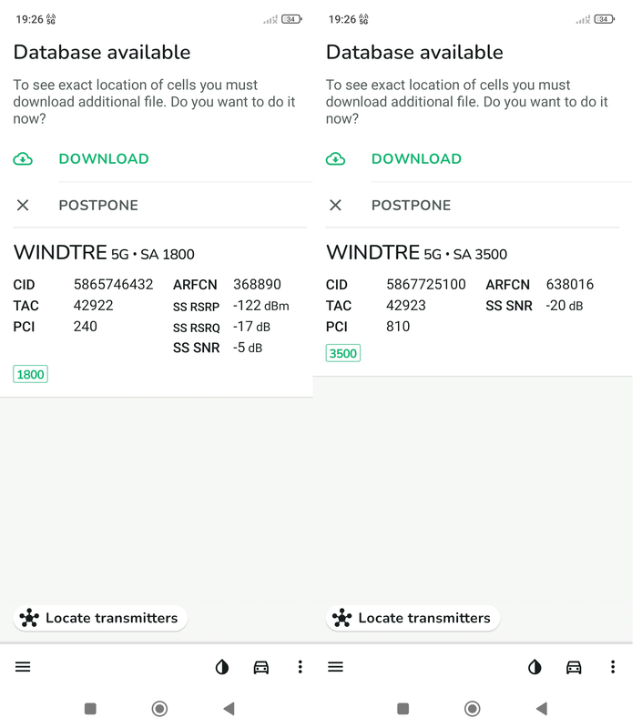
Task: Select TAC value 42922
Action: coord(94,306)
